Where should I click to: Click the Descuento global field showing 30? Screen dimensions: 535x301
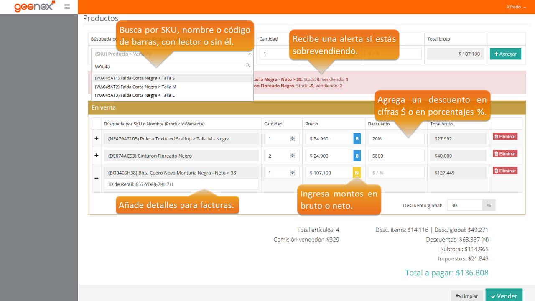pyautogui.click(x=464, y=205)
